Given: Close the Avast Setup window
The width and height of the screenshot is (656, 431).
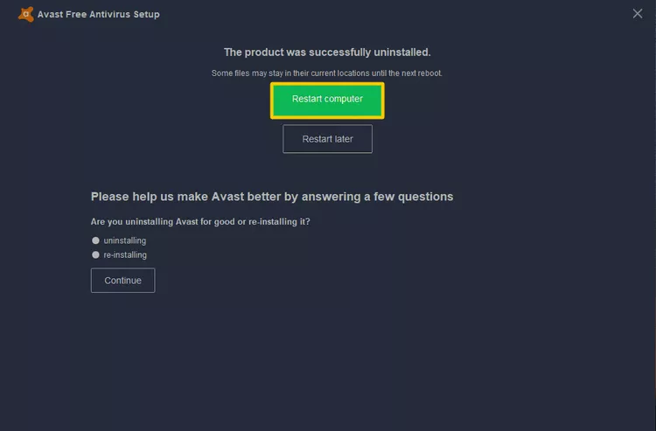Looking at the screenshot, I should [637, 13].
